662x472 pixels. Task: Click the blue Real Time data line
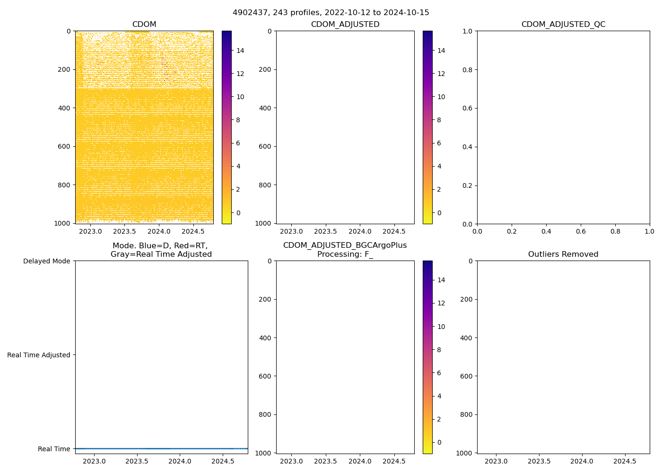point(161,448)
